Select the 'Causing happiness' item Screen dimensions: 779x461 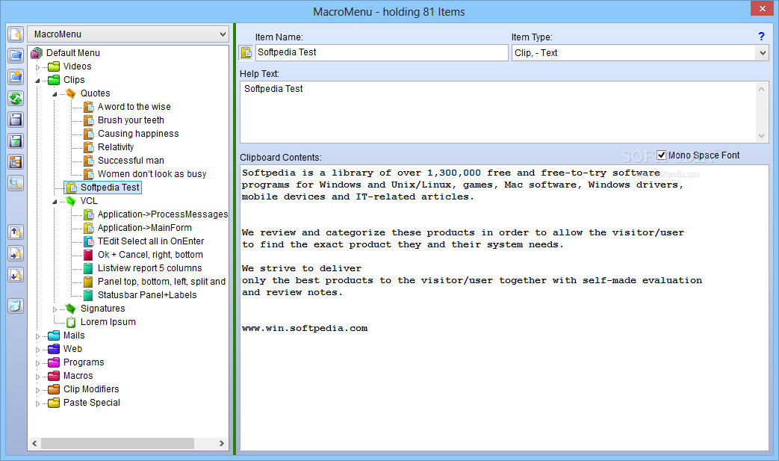coord(138,134)
